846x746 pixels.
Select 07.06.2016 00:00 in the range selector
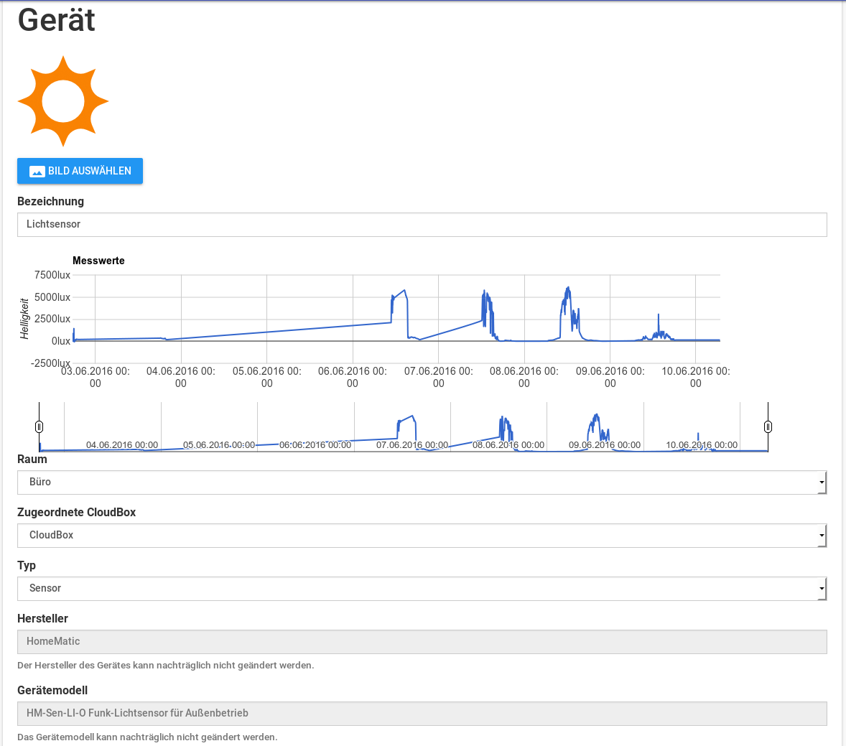[x=412, y=445]
